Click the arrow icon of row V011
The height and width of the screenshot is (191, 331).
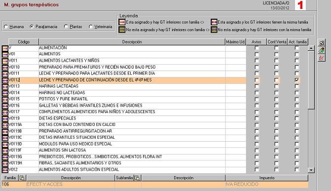click(5, 61)
